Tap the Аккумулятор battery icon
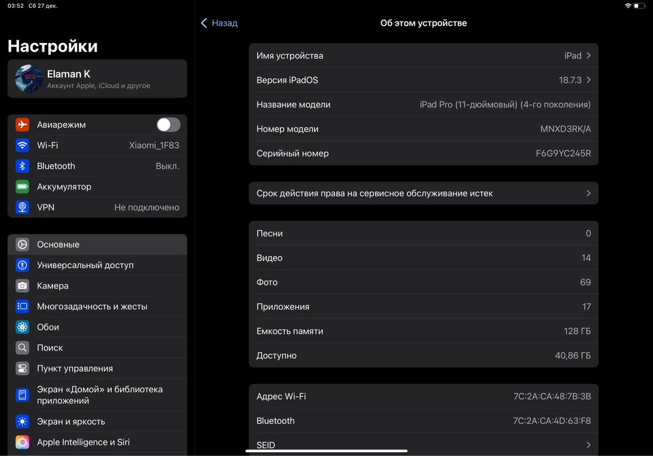The image size is (653, 456). 22,187
